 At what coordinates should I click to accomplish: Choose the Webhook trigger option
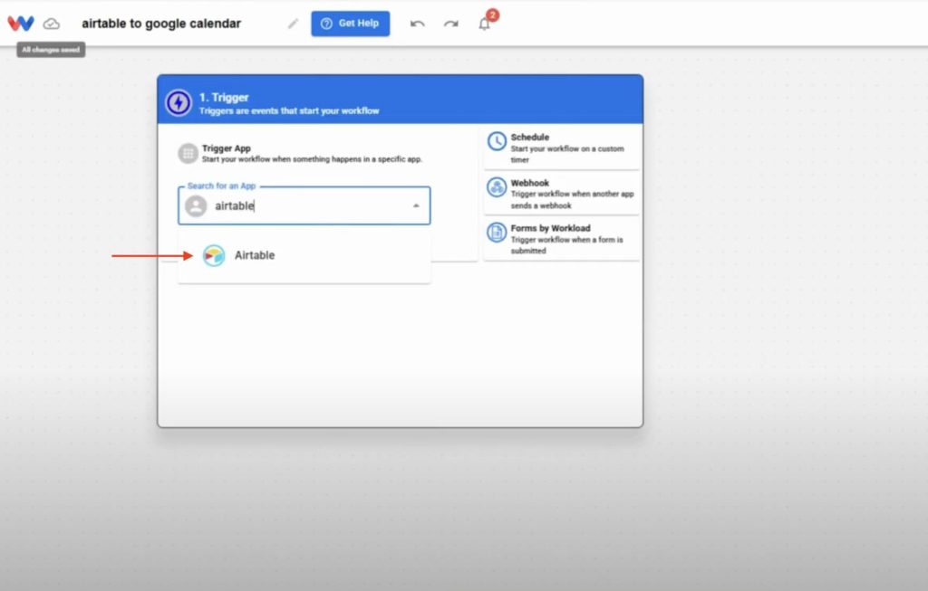(x=562, y=194)
